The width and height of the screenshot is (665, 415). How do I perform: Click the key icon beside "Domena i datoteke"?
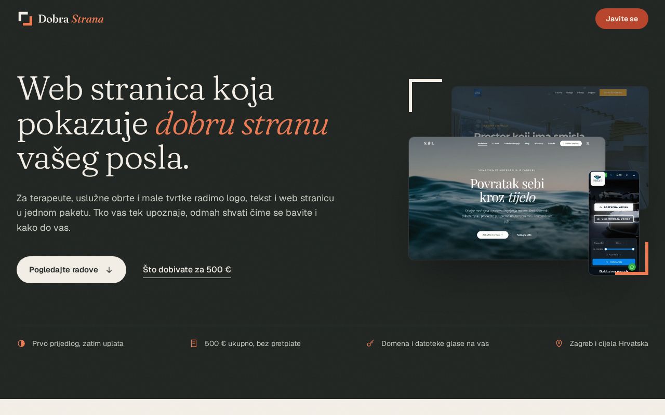(370, 343)
